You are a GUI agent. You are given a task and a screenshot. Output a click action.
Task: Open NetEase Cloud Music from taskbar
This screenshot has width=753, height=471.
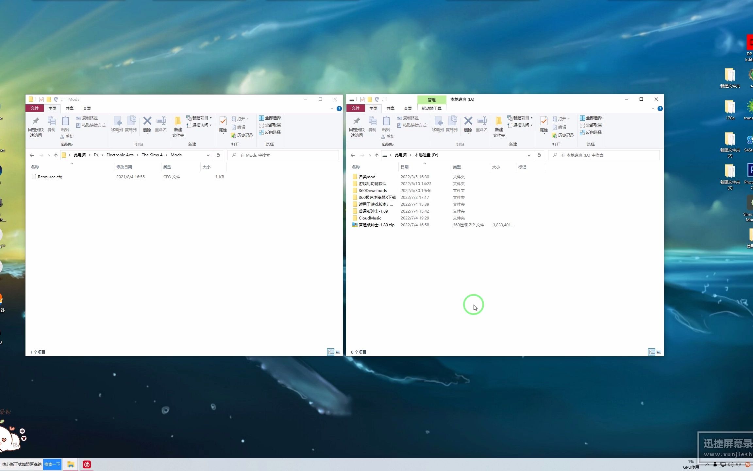(87, 464)
